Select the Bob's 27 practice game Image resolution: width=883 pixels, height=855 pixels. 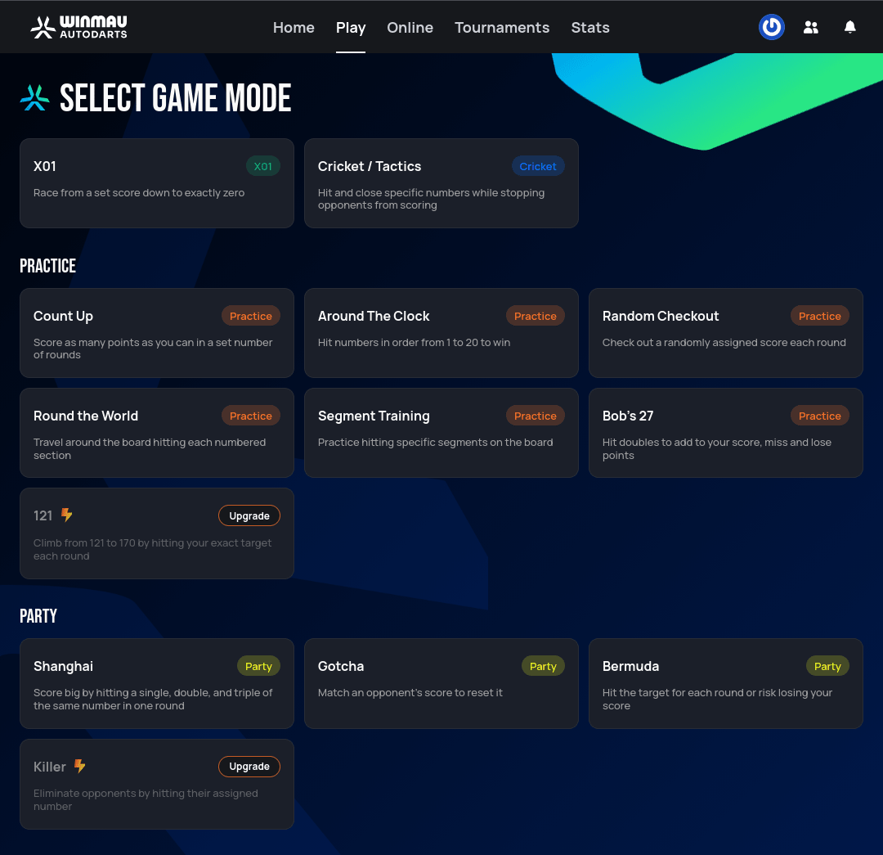pyautogui.click(x=725, y=433)
